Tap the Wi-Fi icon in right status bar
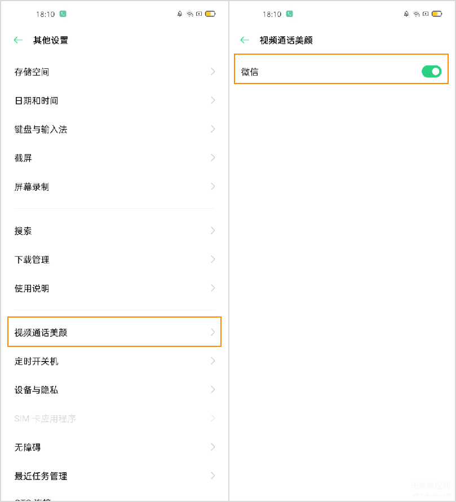The height and width of the screenshot is (502, 456). coord(416,14)
